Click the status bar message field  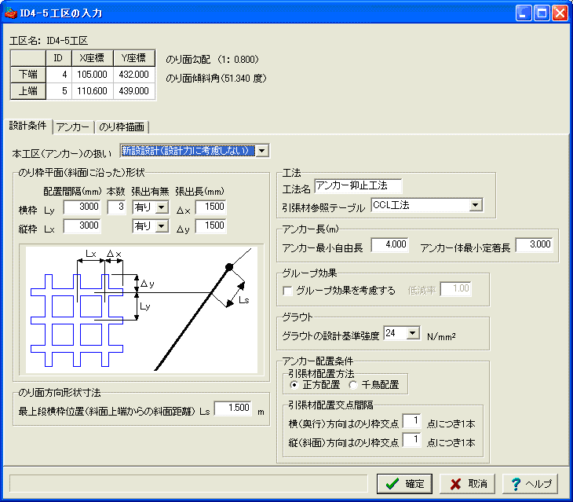tap(188, 484)
